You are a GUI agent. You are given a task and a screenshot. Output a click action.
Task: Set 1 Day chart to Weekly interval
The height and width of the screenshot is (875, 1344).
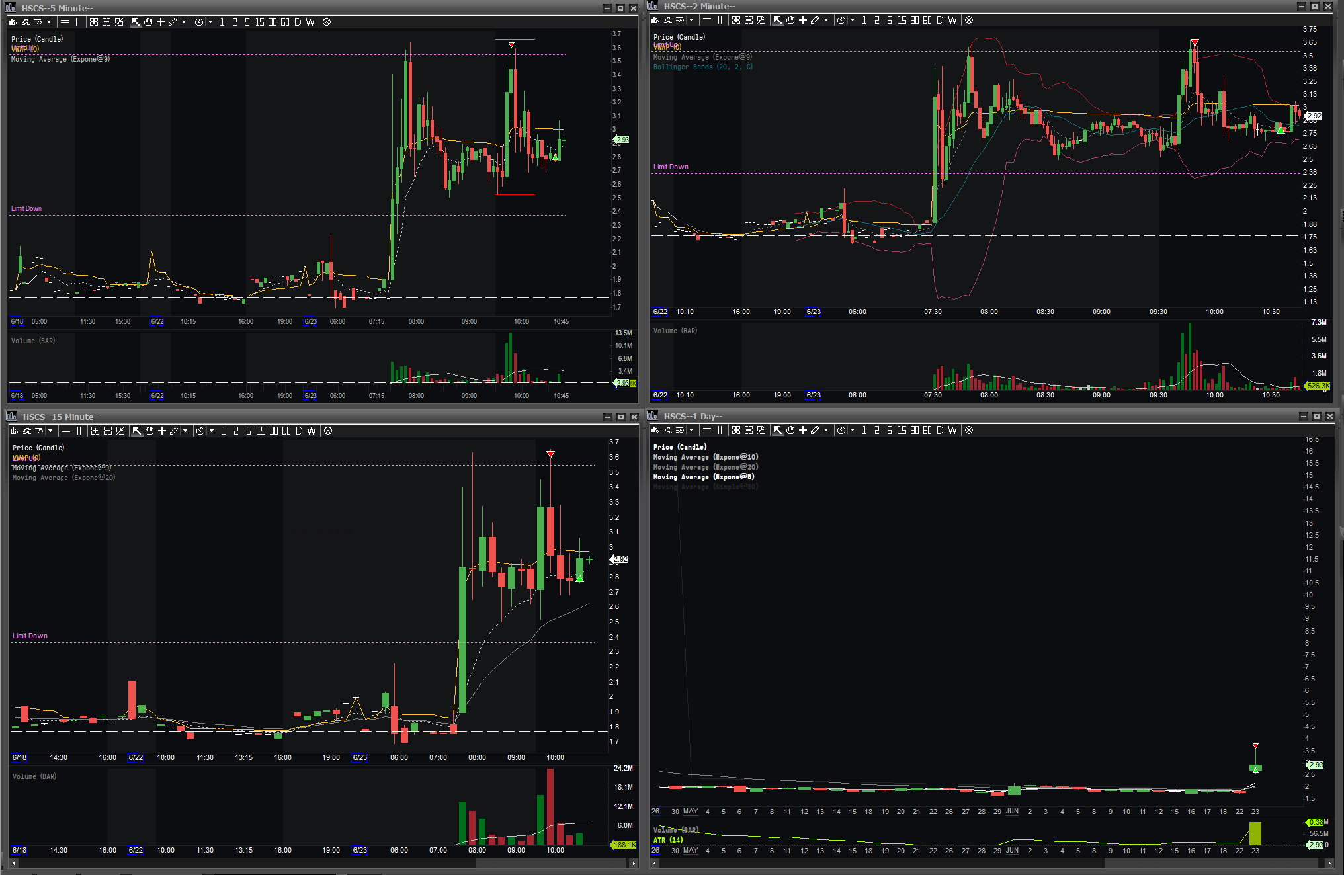(x=952, y=430)
